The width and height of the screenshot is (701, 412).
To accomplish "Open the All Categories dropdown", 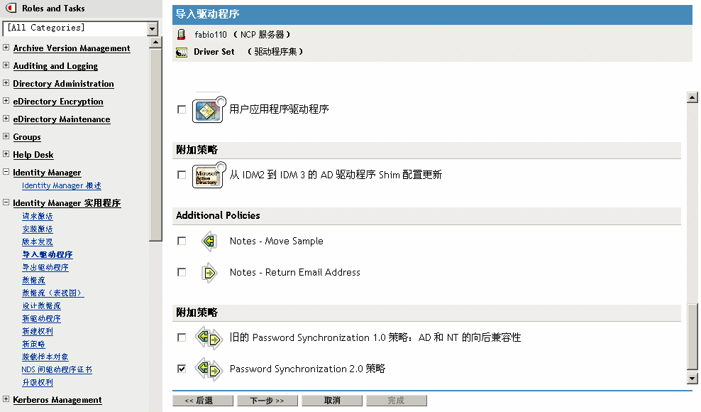I will pyautogui.click(x=153, y=28).
